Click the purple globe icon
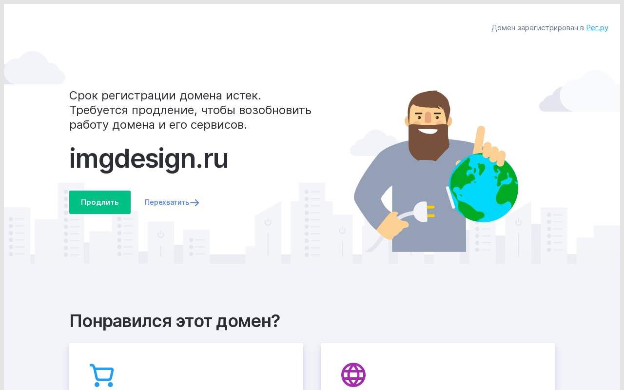The width and height of the screenshot is (624, 390). pos(353,375)
